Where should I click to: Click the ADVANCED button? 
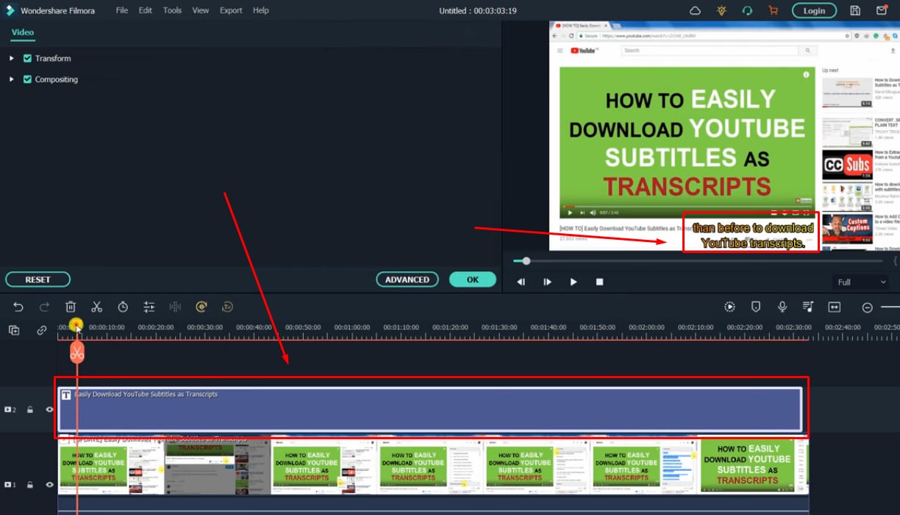[407, 280]
